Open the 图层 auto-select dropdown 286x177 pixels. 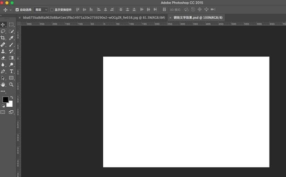41,10
